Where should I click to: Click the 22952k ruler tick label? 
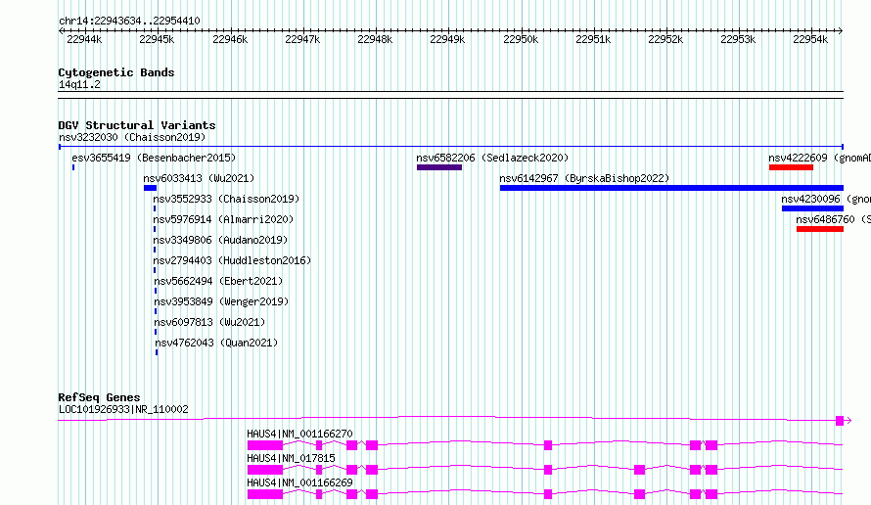[x=665, y=39]
